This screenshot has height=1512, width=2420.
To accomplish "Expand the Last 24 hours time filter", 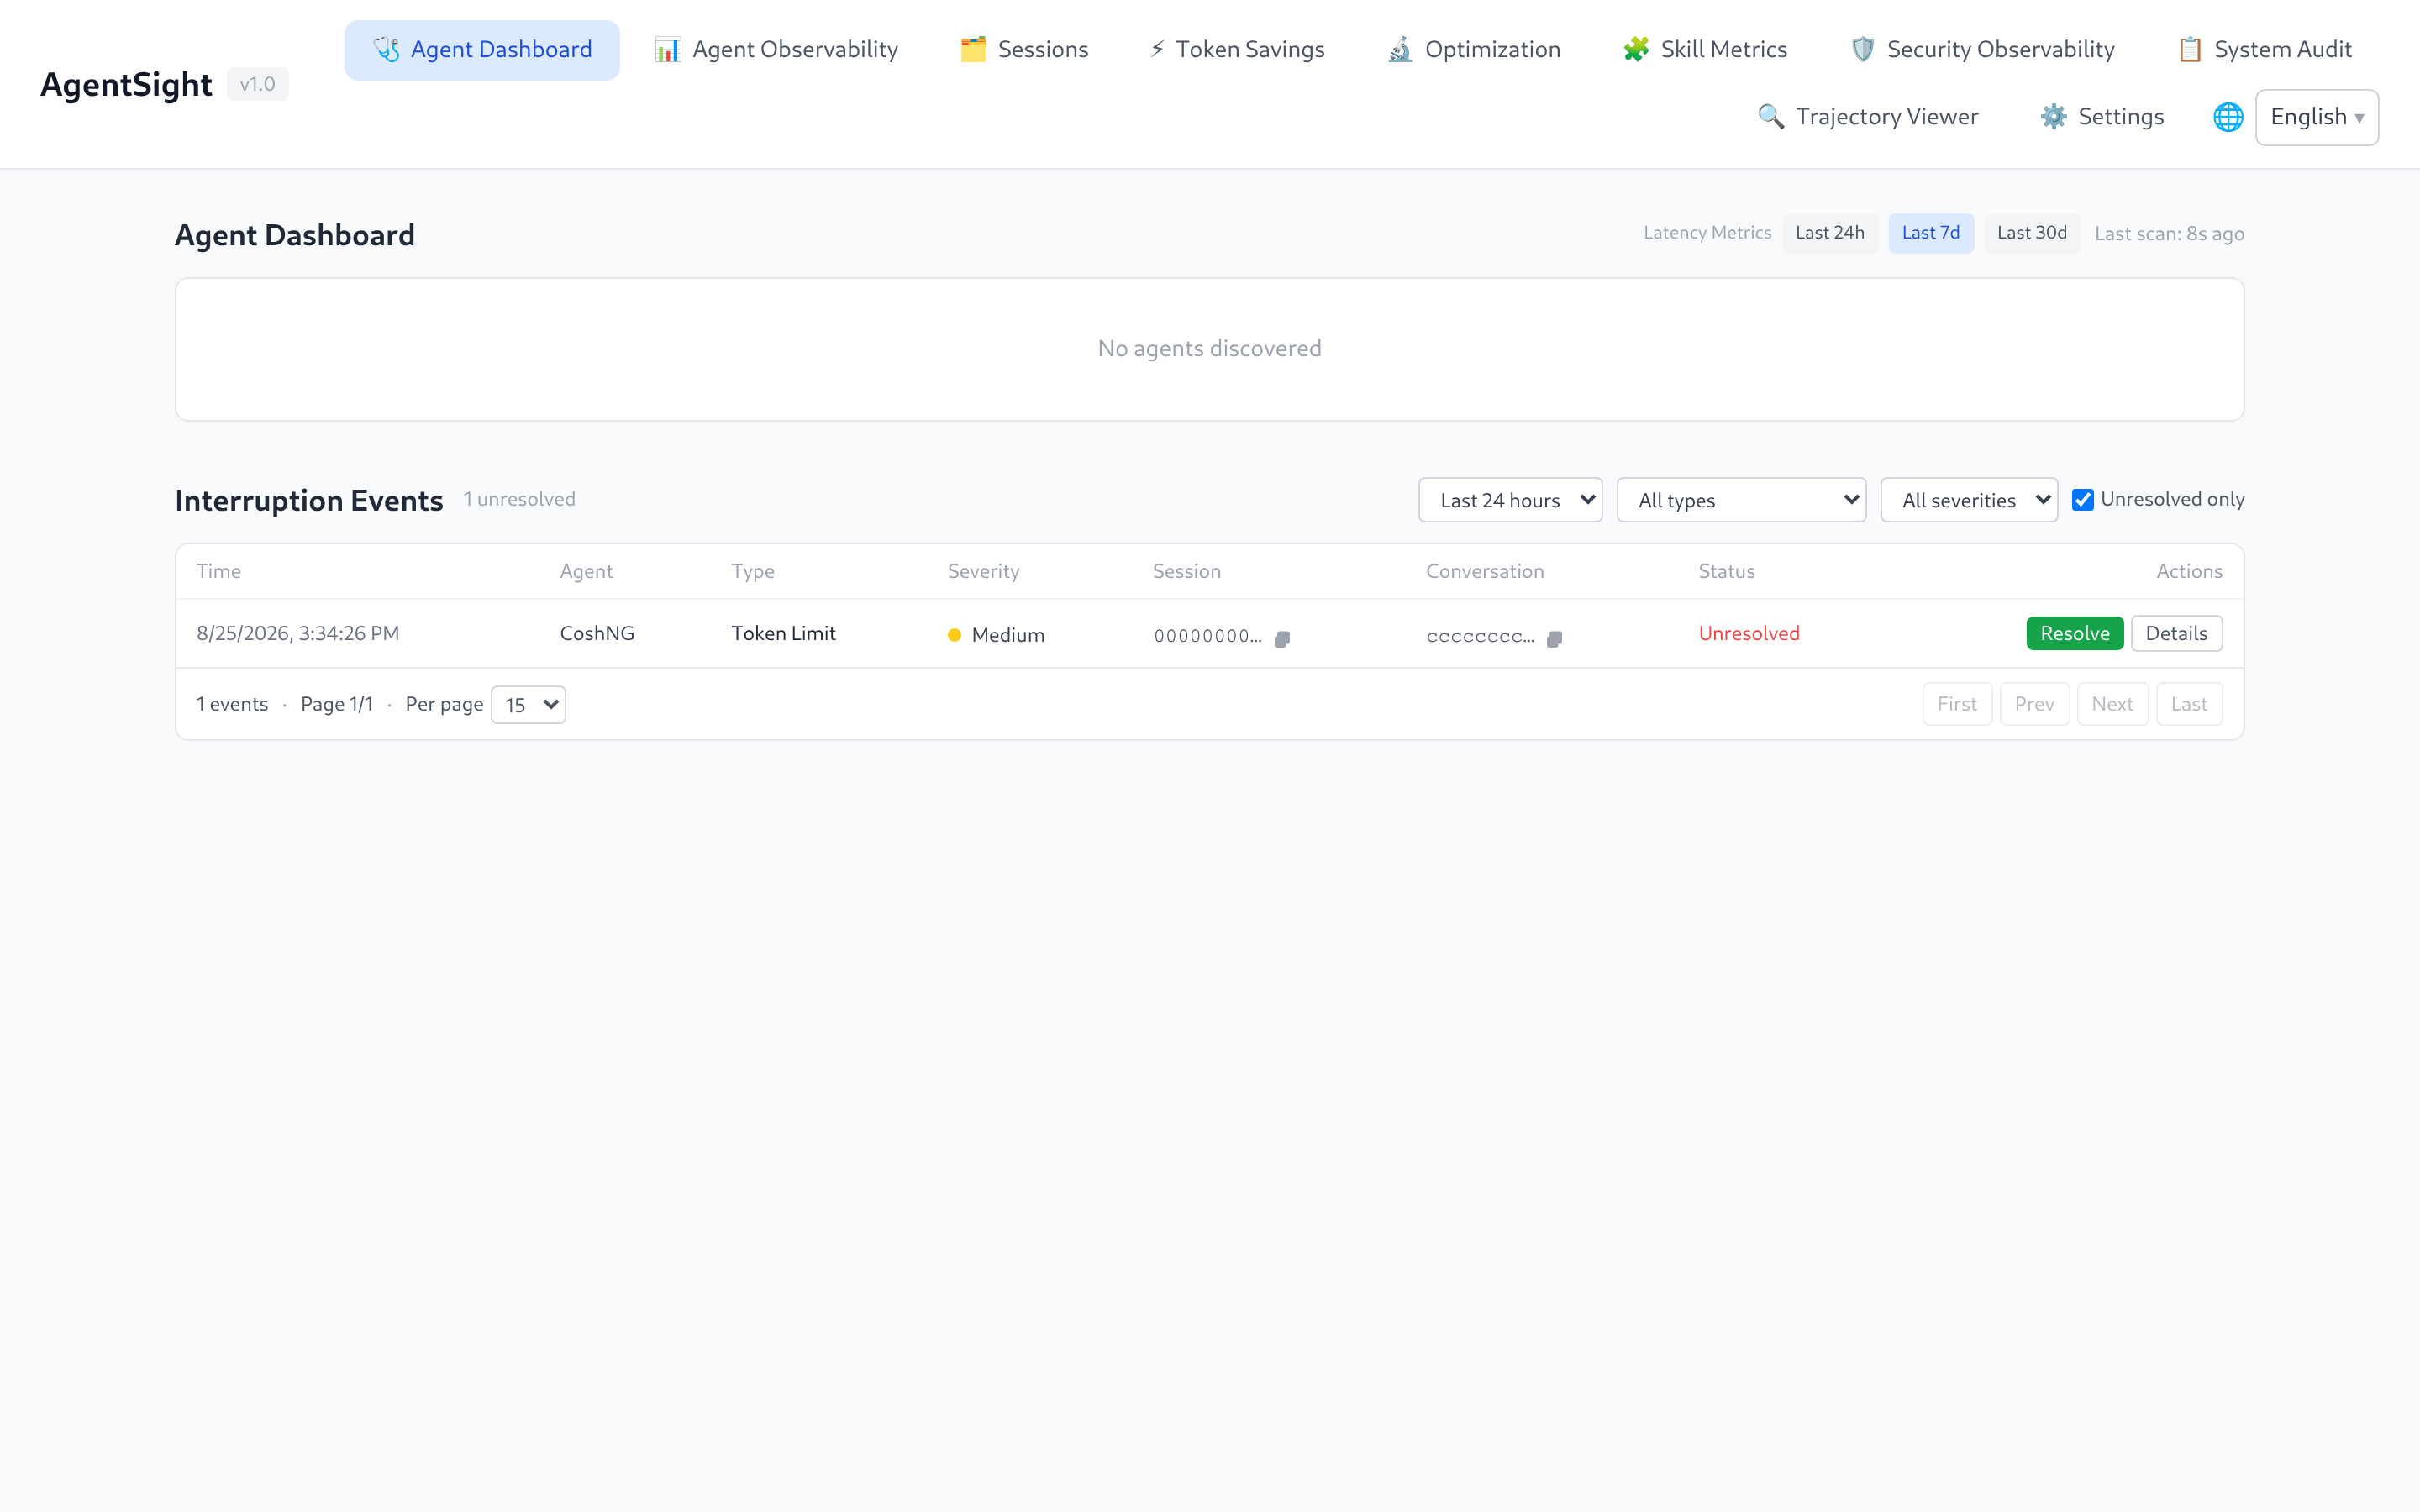I will pyautogui.click(x=1510, y=500).
